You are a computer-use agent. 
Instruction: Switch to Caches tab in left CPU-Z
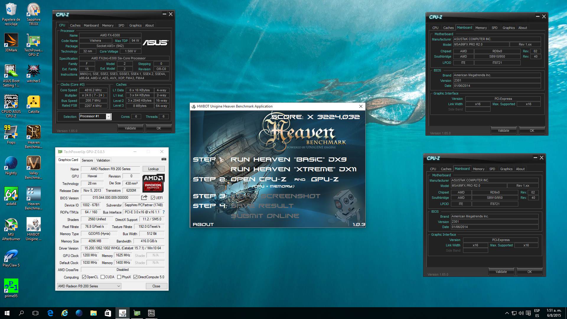(x=75, y=25)
